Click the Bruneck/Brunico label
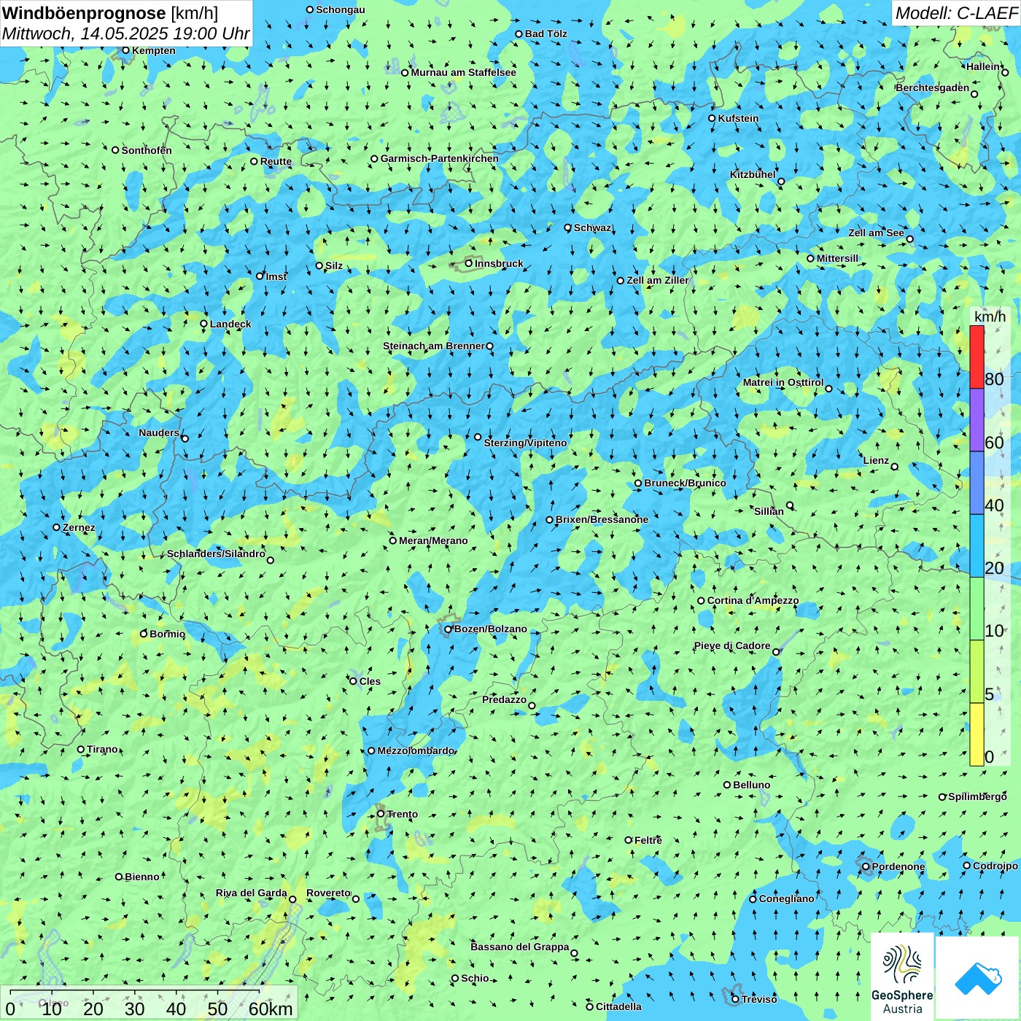The height and width of the screenshot is (1021, 1021). [x=685, y=483]
